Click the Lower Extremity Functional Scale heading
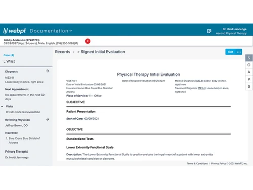 pos(90,147)
